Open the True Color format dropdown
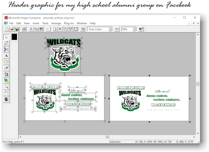The width and height of the screenshot is (209, 152). tap(110, 29)
